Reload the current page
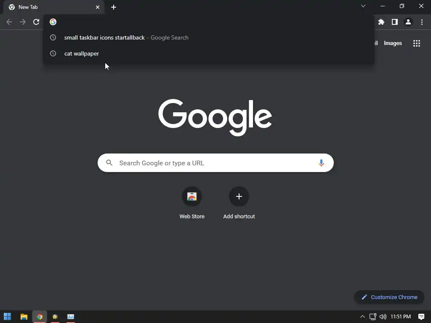The height and width of the screenshot is (323, 431). (x=36, y=22)
